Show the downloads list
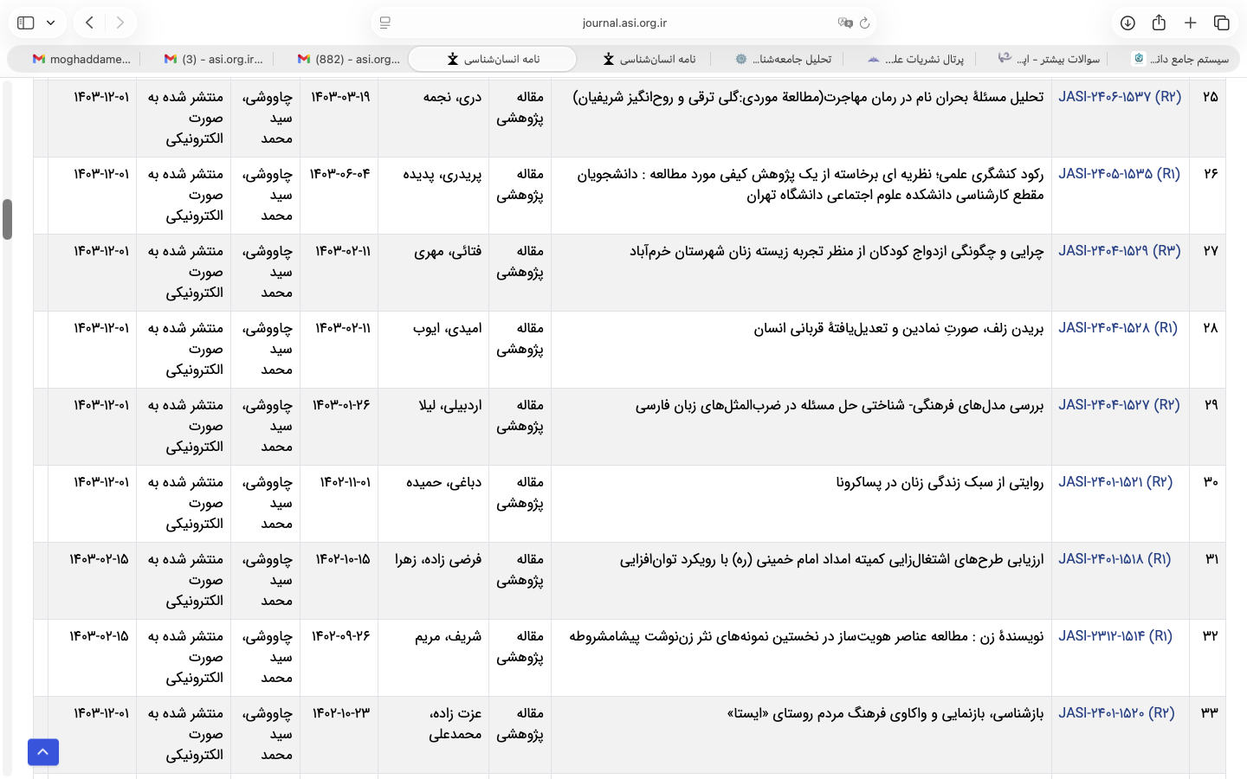This screenshot has height=779, width=1247. (x=1127, y=23)
